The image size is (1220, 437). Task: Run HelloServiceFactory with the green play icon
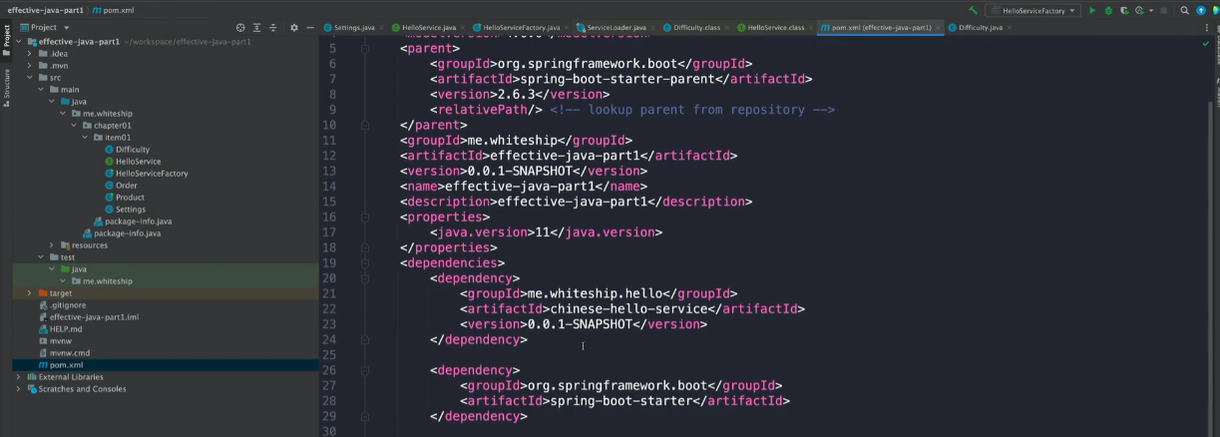tap(1092, 10)
